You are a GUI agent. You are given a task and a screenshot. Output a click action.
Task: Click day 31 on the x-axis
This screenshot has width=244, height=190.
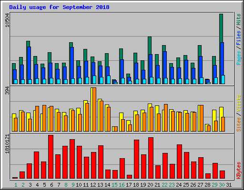229,185
